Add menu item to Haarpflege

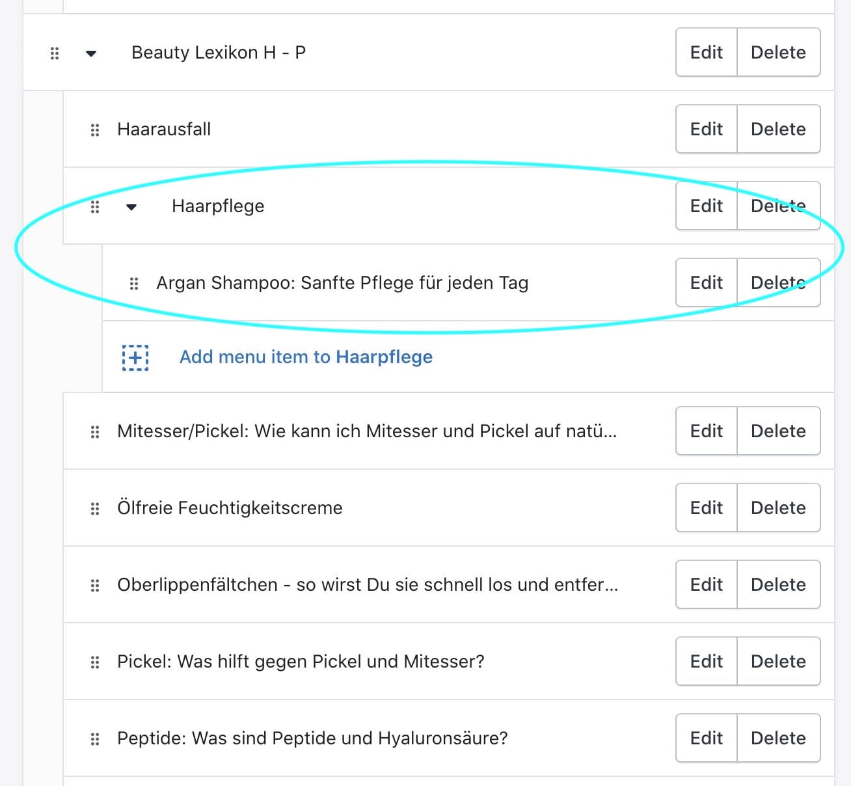306,357
